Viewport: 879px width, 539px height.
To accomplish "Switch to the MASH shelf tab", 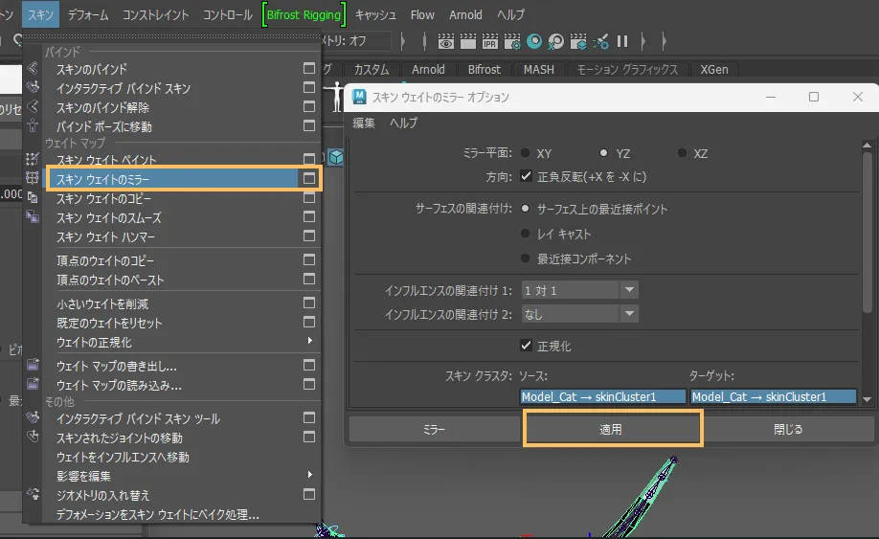I will pyautogui.click(x=539, y=70).
